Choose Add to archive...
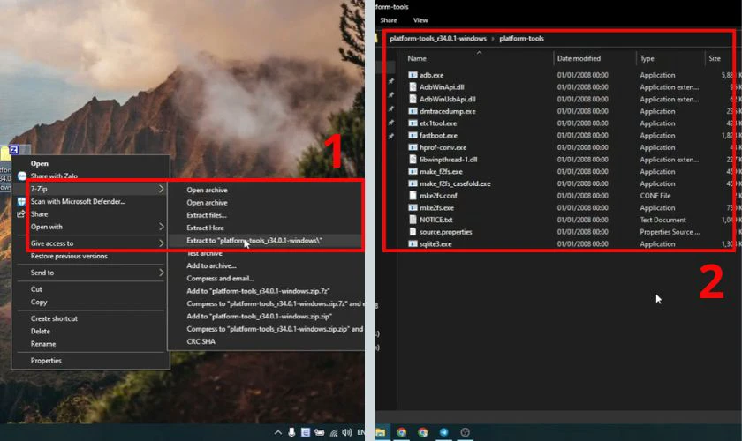Image resolution: width=742 pixels, height=441 pixels. (211, 266)
